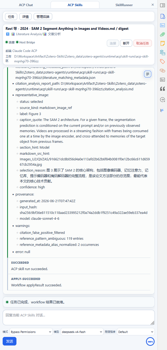Click the 取消任务 cancel button
Viewport: 167px width, 350px height.
pyautogui.click(x=143, y=43)
